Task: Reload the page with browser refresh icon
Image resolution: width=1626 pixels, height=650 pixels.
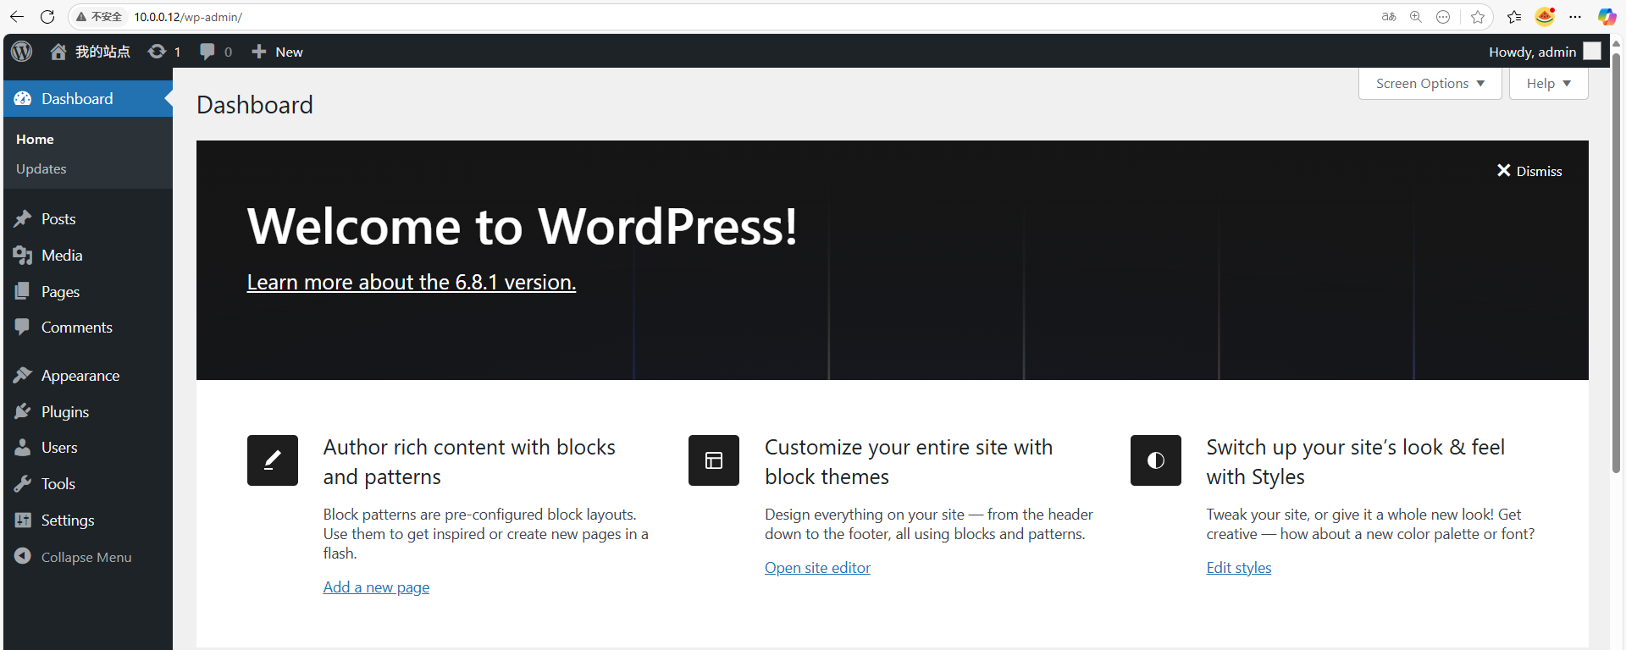Action: 47,17
